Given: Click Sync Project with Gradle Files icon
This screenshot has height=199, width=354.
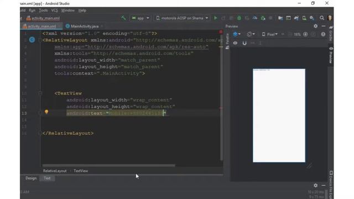Looking at the screenshot, I should [x=296, y=18].
